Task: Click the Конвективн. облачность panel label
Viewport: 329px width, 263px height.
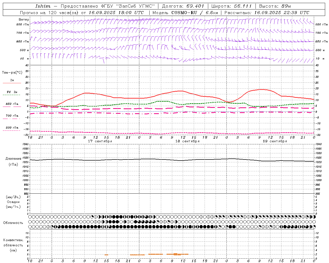Action: (x=13, y=243)
